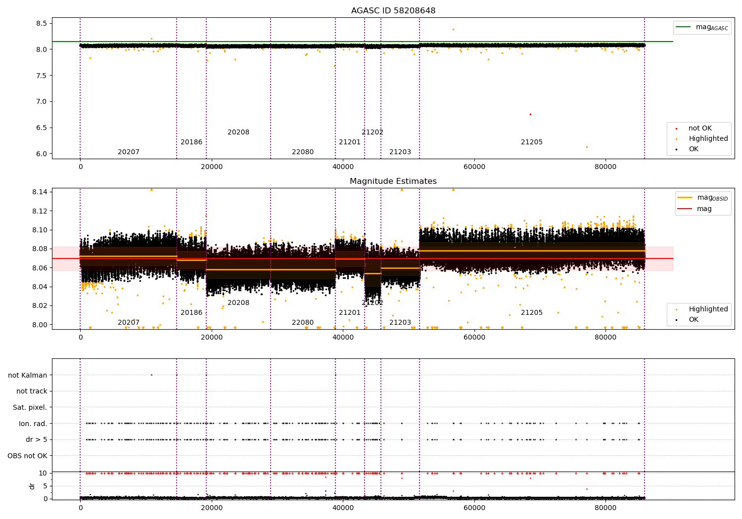Click OBSID label 21205 in Magnitude Estimates plot
Viewport: 742px width, 519px height.
[532, 313]
